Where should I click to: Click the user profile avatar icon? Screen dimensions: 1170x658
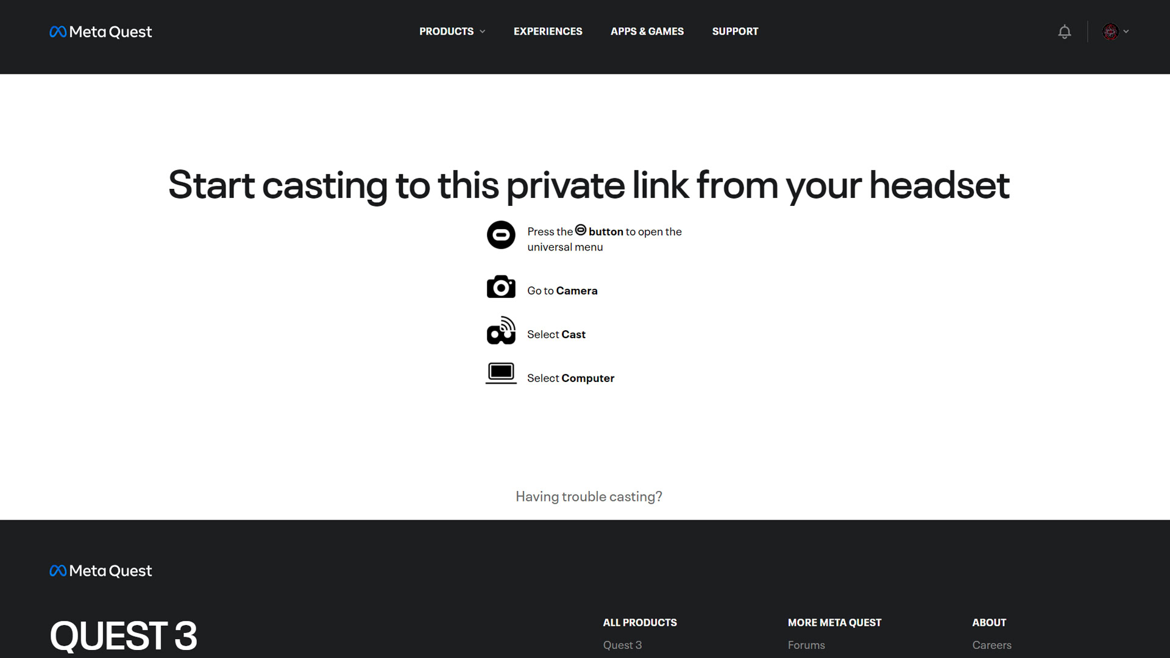[1110, 31]
